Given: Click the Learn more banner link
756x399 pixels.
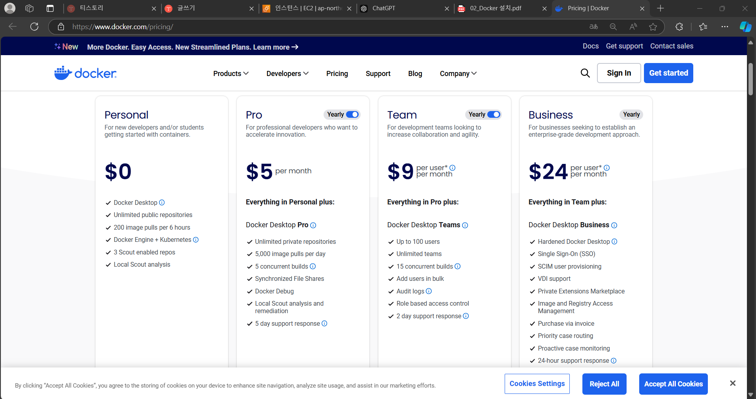Looking at the screenshot, I should pos(275,47).
